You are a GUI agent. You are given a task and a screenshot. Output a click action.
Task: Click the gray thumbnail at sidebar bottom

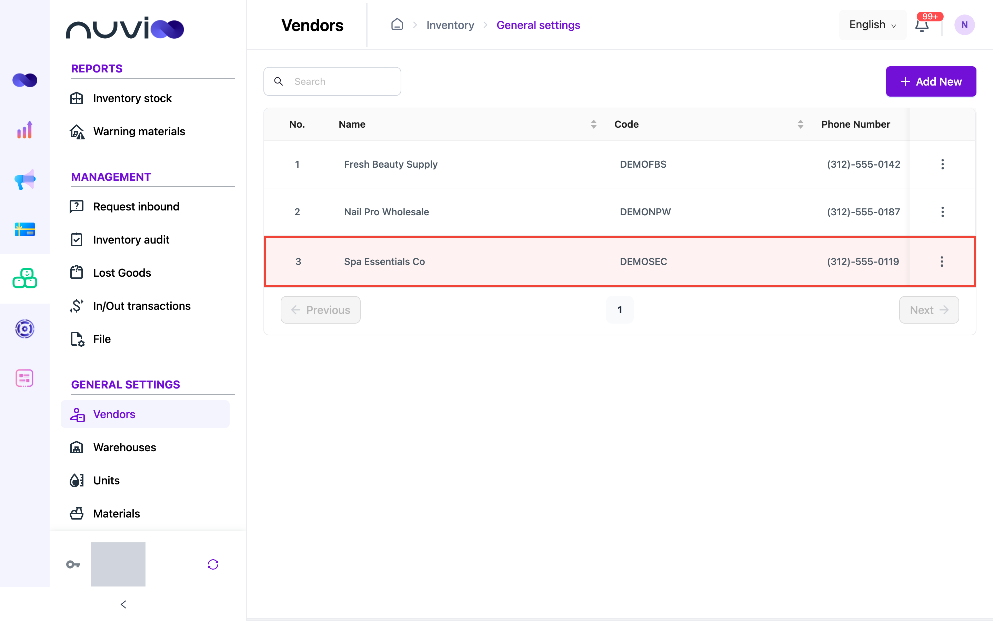(x=118, y=564)
